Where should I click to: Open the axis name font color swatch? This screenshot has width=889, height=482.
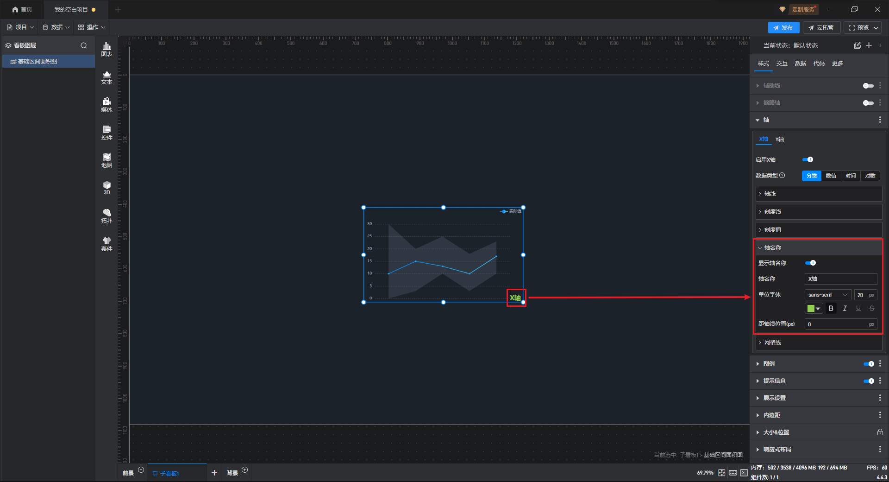click(x=814, y=308)
